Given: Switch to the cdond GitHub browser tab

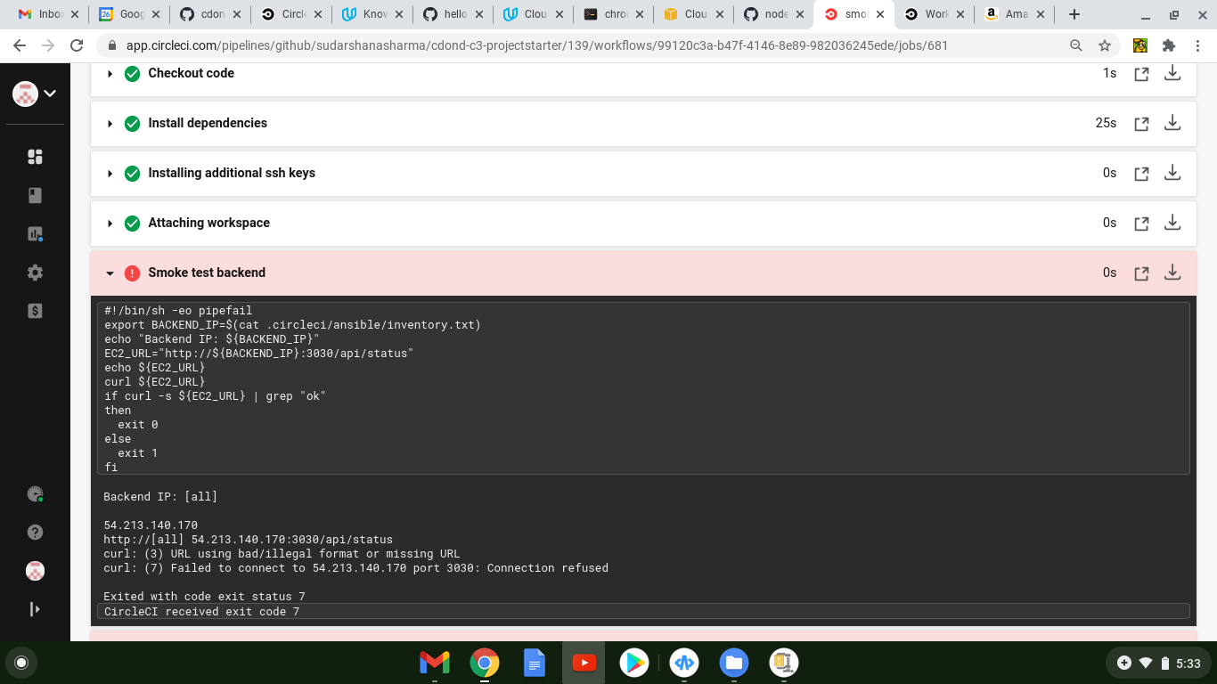Looking at the screenshot, I should [209, 14].
